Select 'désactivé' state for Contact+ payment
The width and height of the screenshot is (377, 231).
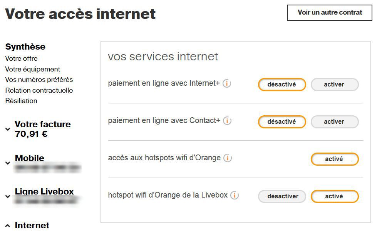(282, 122)
